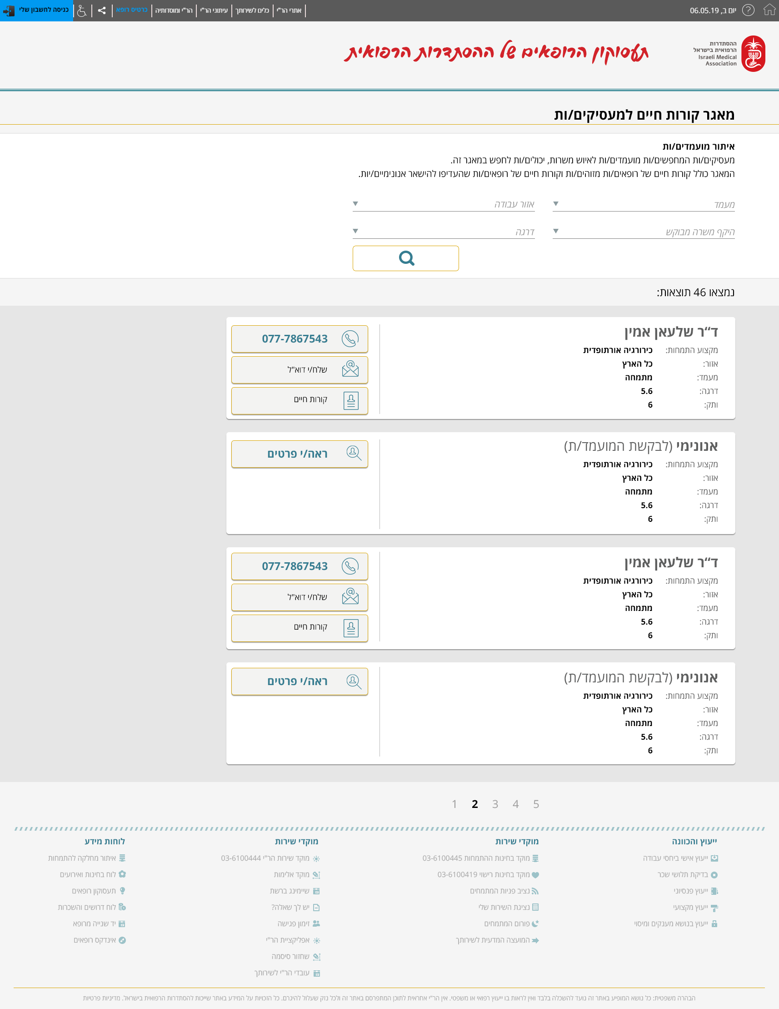Click the first ד"ר שלעאן אמין name heading
The width and height of the screenshot is (779, 1009).
tap(671, 332)
